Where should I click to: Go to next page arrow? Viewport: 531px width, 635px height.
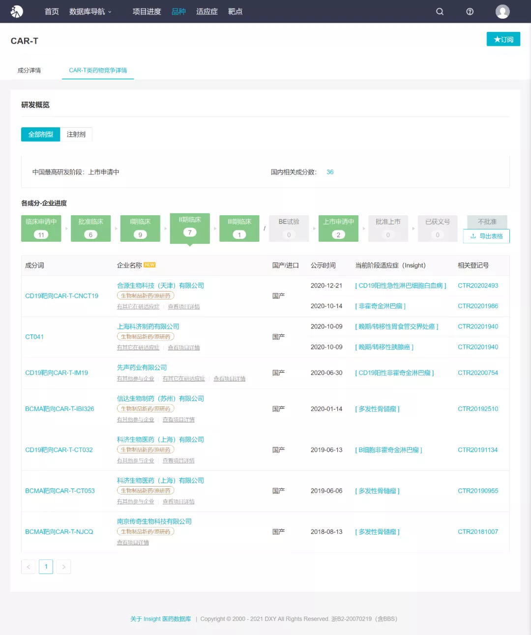pos(63,567)
